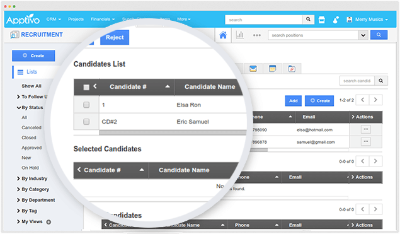
Task: Open the reports bar chart icon
Action: click(240, 35)
